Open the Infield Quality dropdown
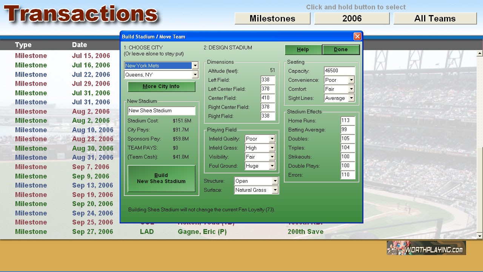The height and width of the screenshot is (272, 483). coord(272,139)
